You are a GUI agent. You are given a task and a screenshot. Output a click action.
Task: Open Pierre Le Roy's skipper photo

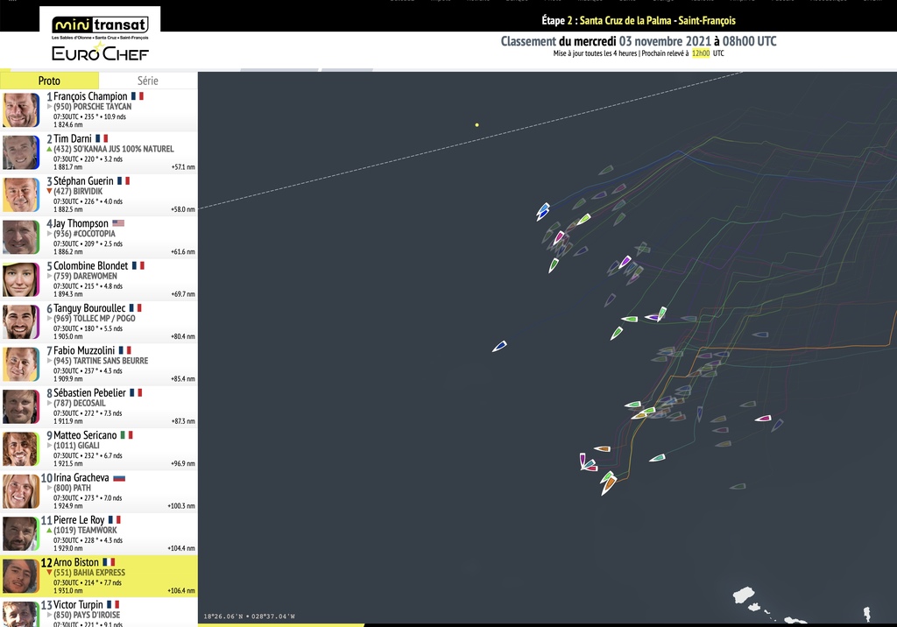coord(21,533)
